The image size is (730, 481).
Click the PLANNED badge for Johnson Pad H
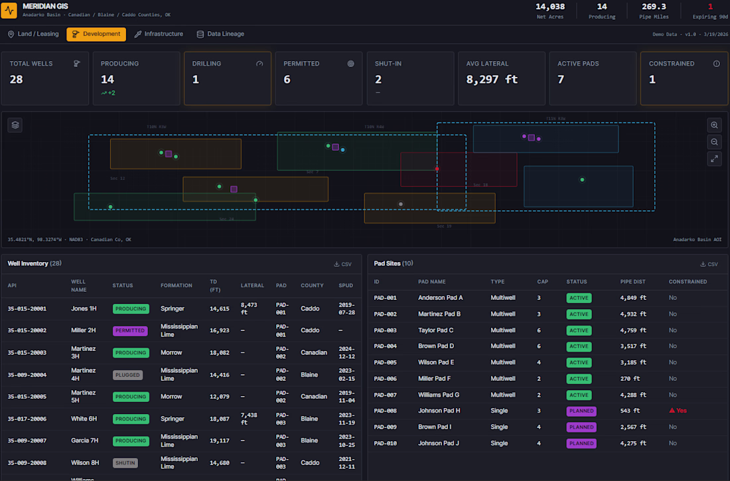(581, 411)
